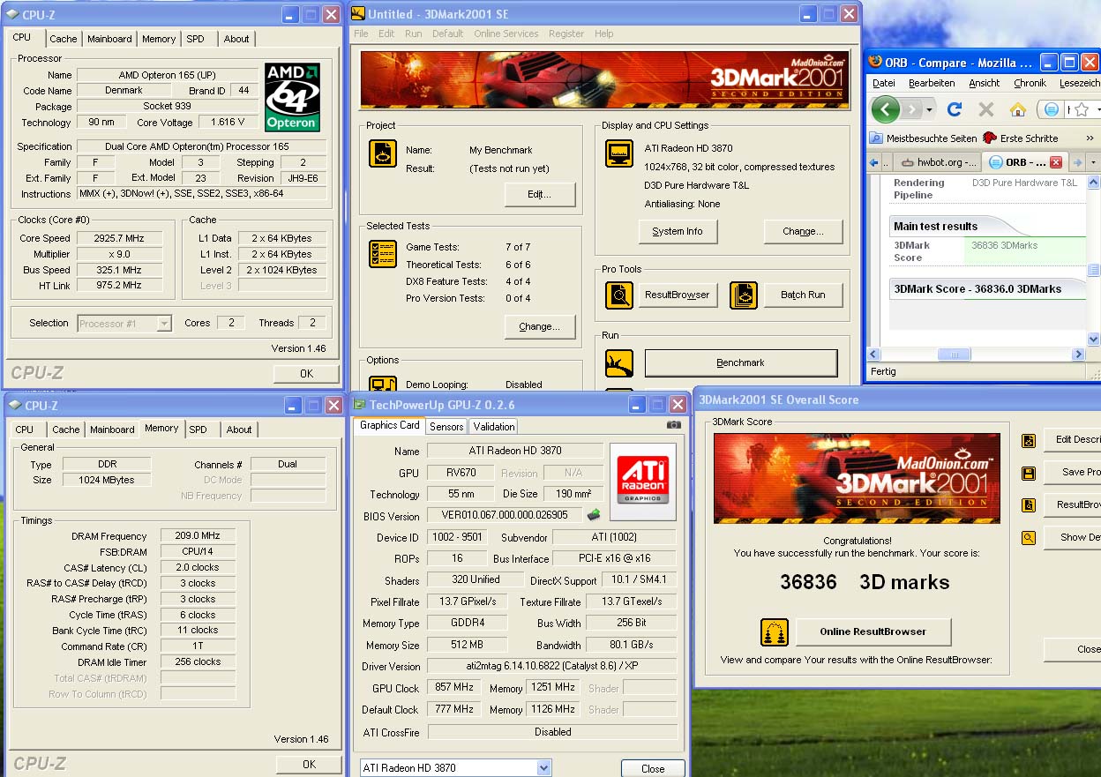
Task: Click the Firefox vertical scrollbar down arrow
Action: tap(1094, 340)
